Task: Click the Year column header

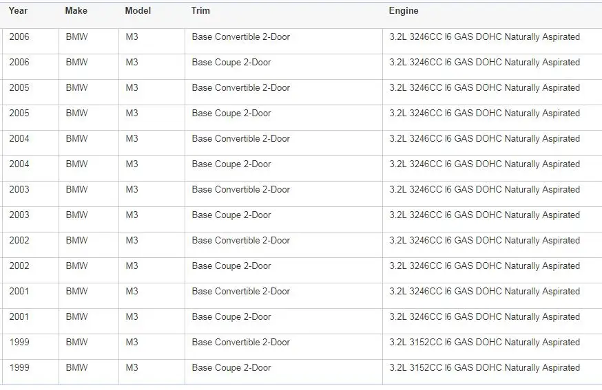Action: coord(18,11)
